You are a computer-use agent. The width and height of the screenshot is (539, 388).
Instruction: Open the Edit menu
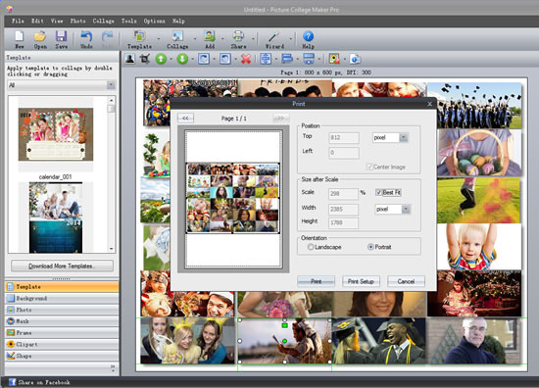(x=37, y=21)
